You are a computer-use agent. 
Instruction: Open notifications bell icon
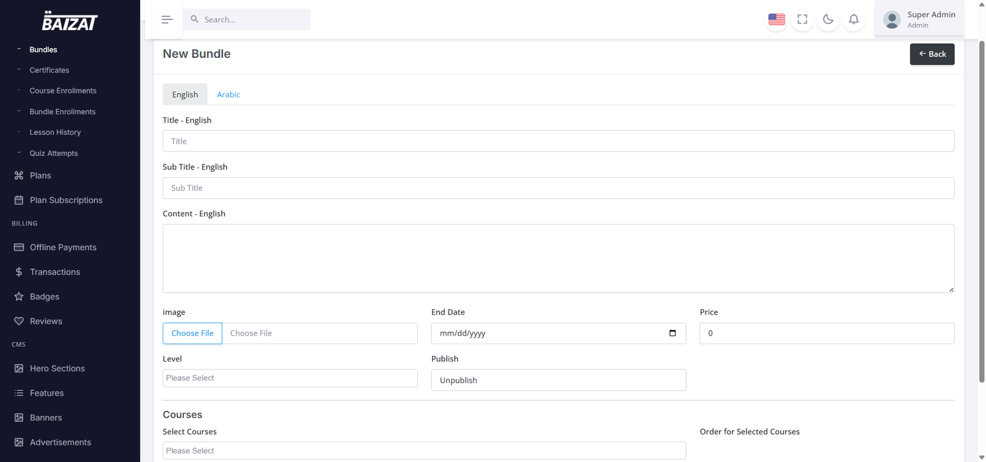[854, 20]
